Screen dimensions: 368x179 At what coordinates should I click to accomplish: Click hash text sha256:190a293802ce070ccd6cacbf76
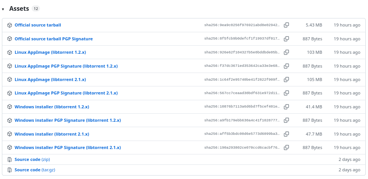pyautogui.click(x=242, y=148)
